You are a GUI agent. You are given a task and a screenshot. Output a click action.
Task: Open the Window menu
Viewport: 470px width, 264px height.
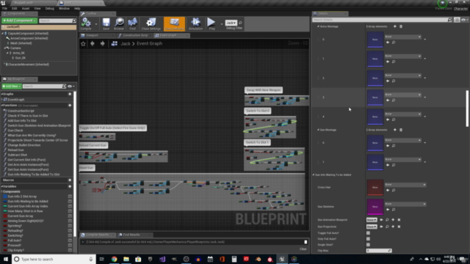[64, 8]
